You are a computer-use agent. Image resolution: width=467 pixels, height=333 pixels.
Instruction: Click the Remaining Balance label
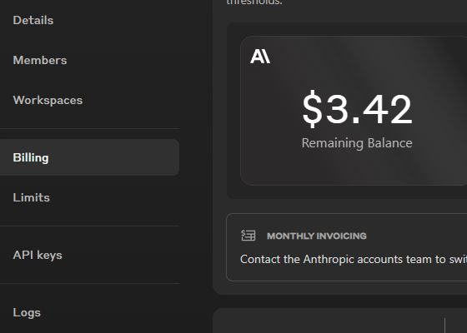point(357,143)
